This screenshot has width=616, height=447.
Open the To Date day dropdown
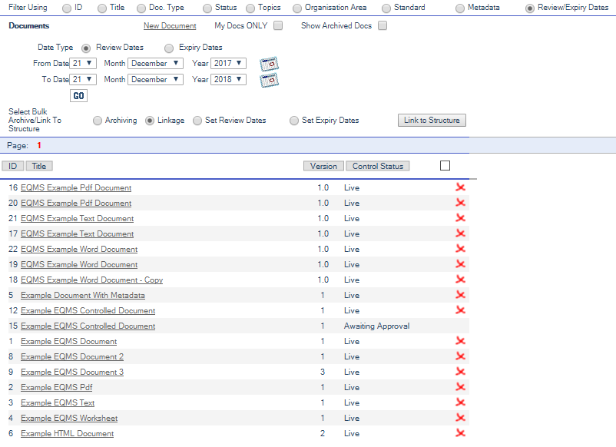(x=83, y=79)
